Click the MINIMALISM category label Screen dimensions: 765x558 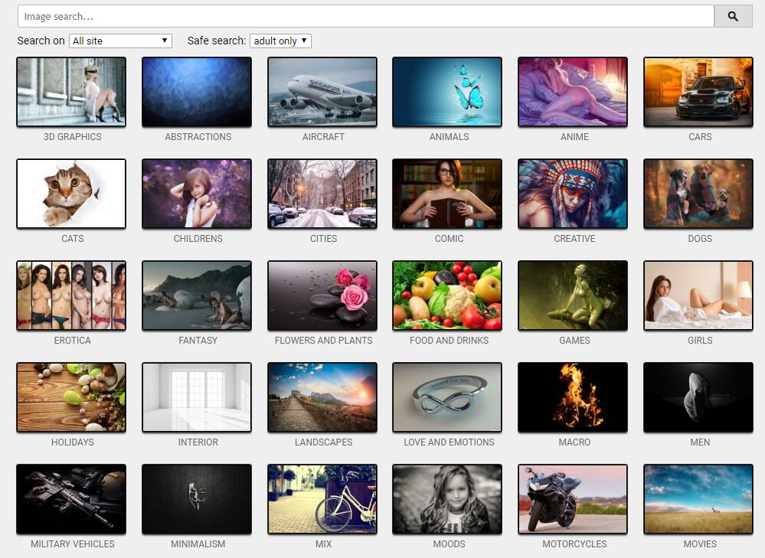198,544
